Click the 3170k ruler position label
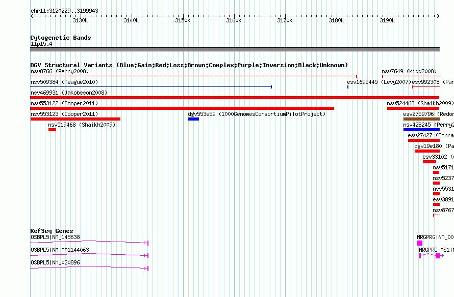The height and width of the screenshot is (297, 454). click(285, 20)
